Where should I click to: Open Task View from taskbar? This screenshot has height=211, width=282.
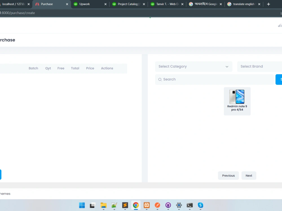coord(92,205)
